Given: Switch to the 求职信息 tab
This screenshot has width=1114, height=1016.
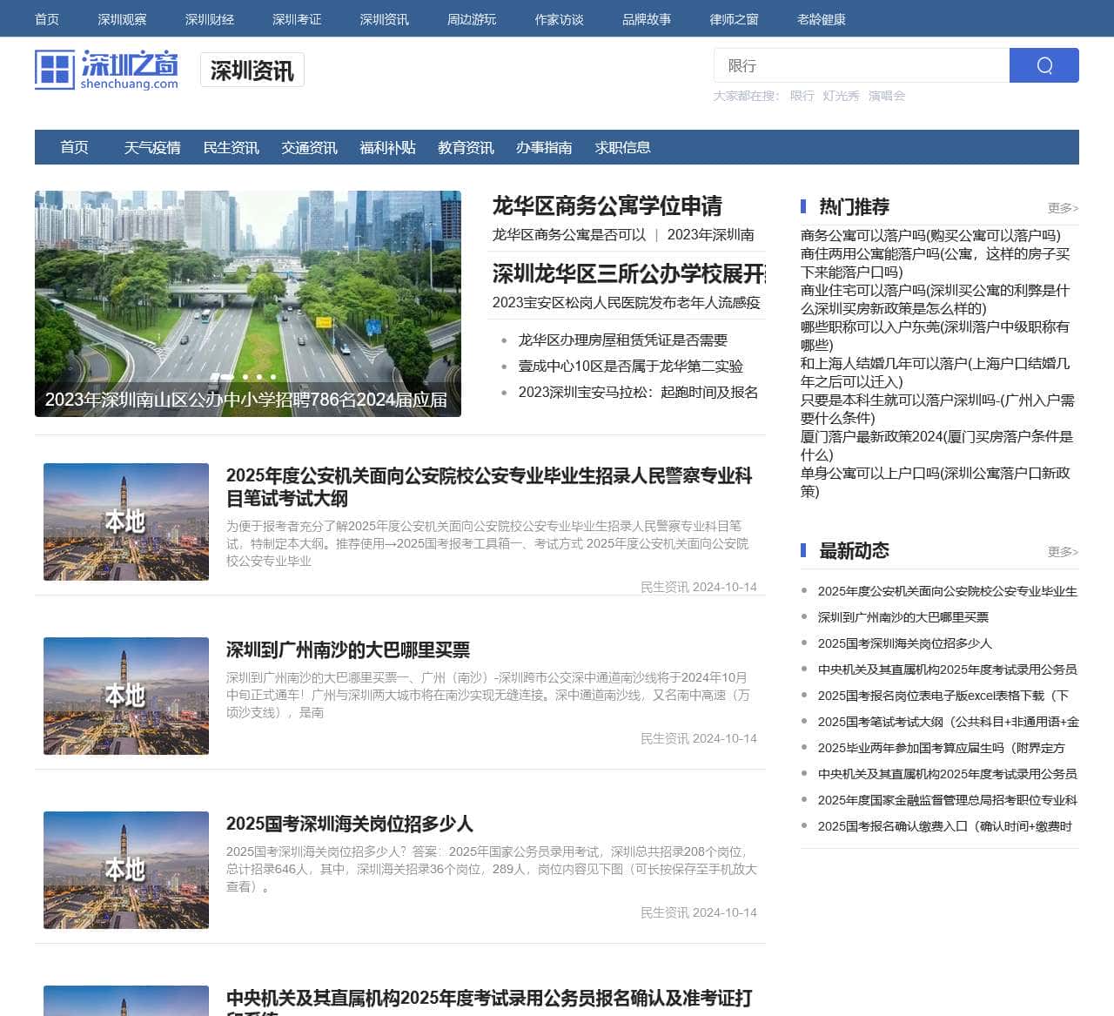Looking at the screenshot, I should pyautogui.click(x=621, y=147).
